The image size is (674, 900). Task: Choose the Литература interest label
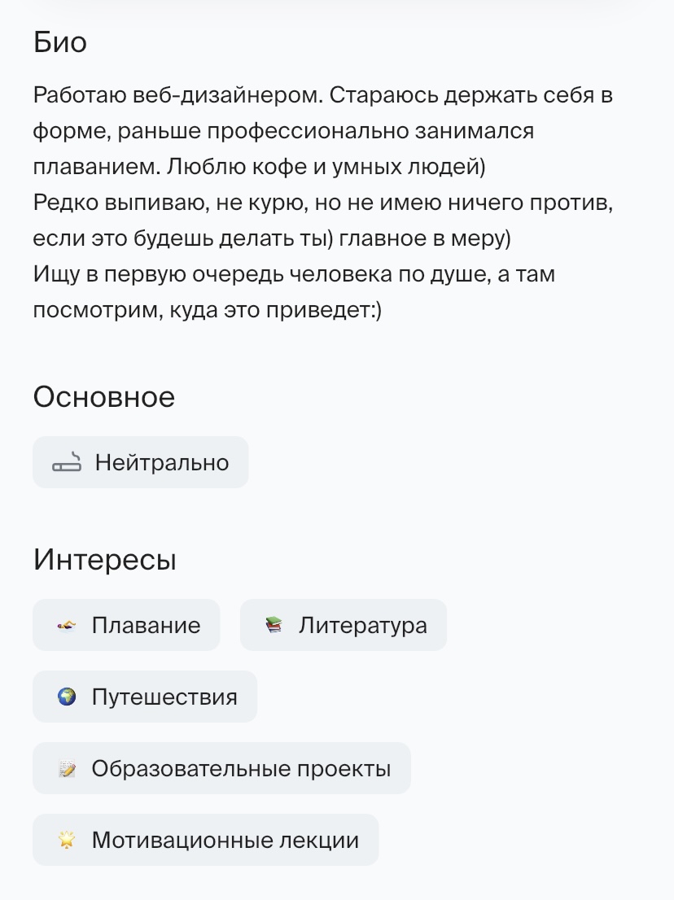[x=362, y=626]
